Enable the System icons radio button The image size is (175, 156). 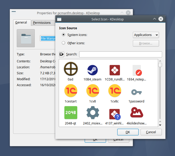click(x=63, y=35)
